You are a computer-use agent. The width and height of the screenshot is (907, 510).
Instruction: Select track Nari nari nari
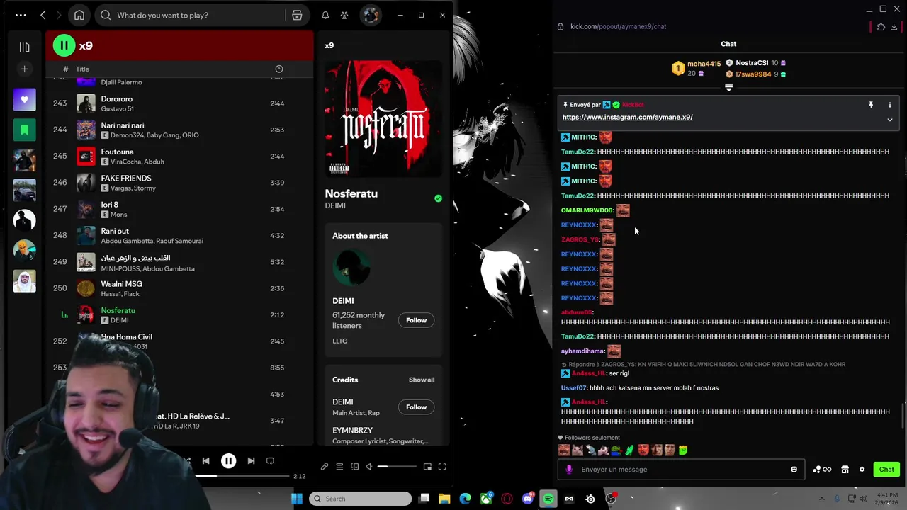pos(179,130)
